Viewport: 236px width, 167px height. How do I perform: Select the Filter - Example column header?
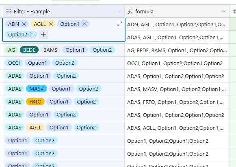pos(64,11)
